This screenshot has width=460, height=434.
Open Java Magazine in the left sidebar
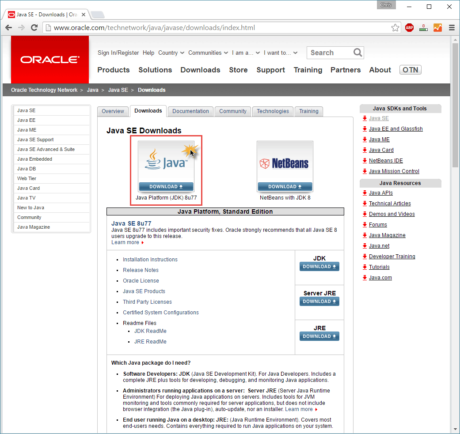pyautogui.click(x=51, y=227)
